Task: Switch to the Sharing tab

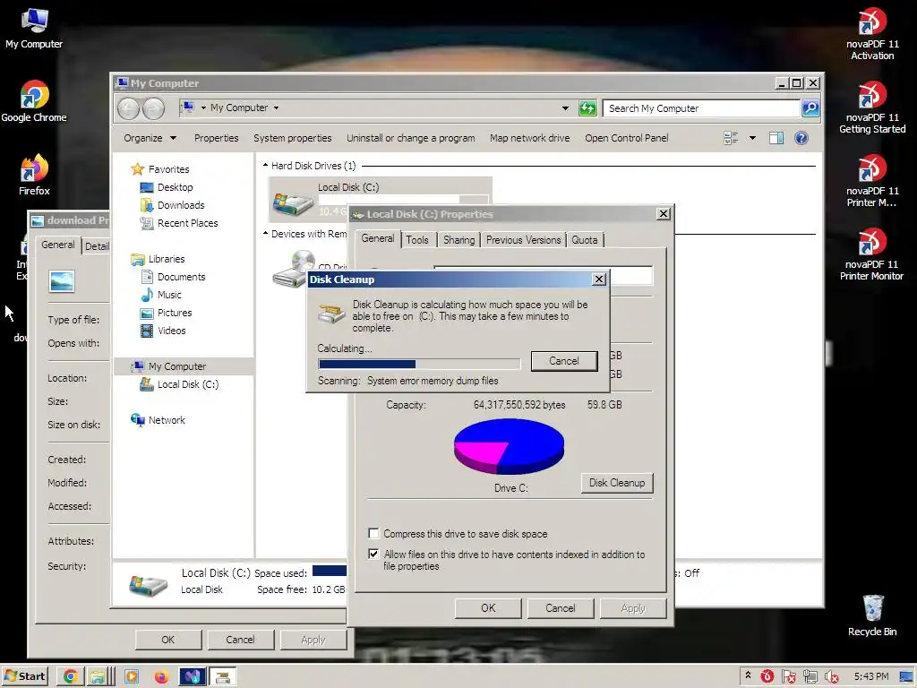Action: pyautogui.click(x=459, y=240)
